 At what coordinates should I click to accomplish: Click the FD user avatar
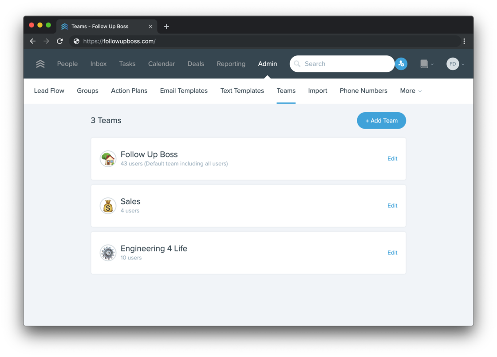click(453, 64)
